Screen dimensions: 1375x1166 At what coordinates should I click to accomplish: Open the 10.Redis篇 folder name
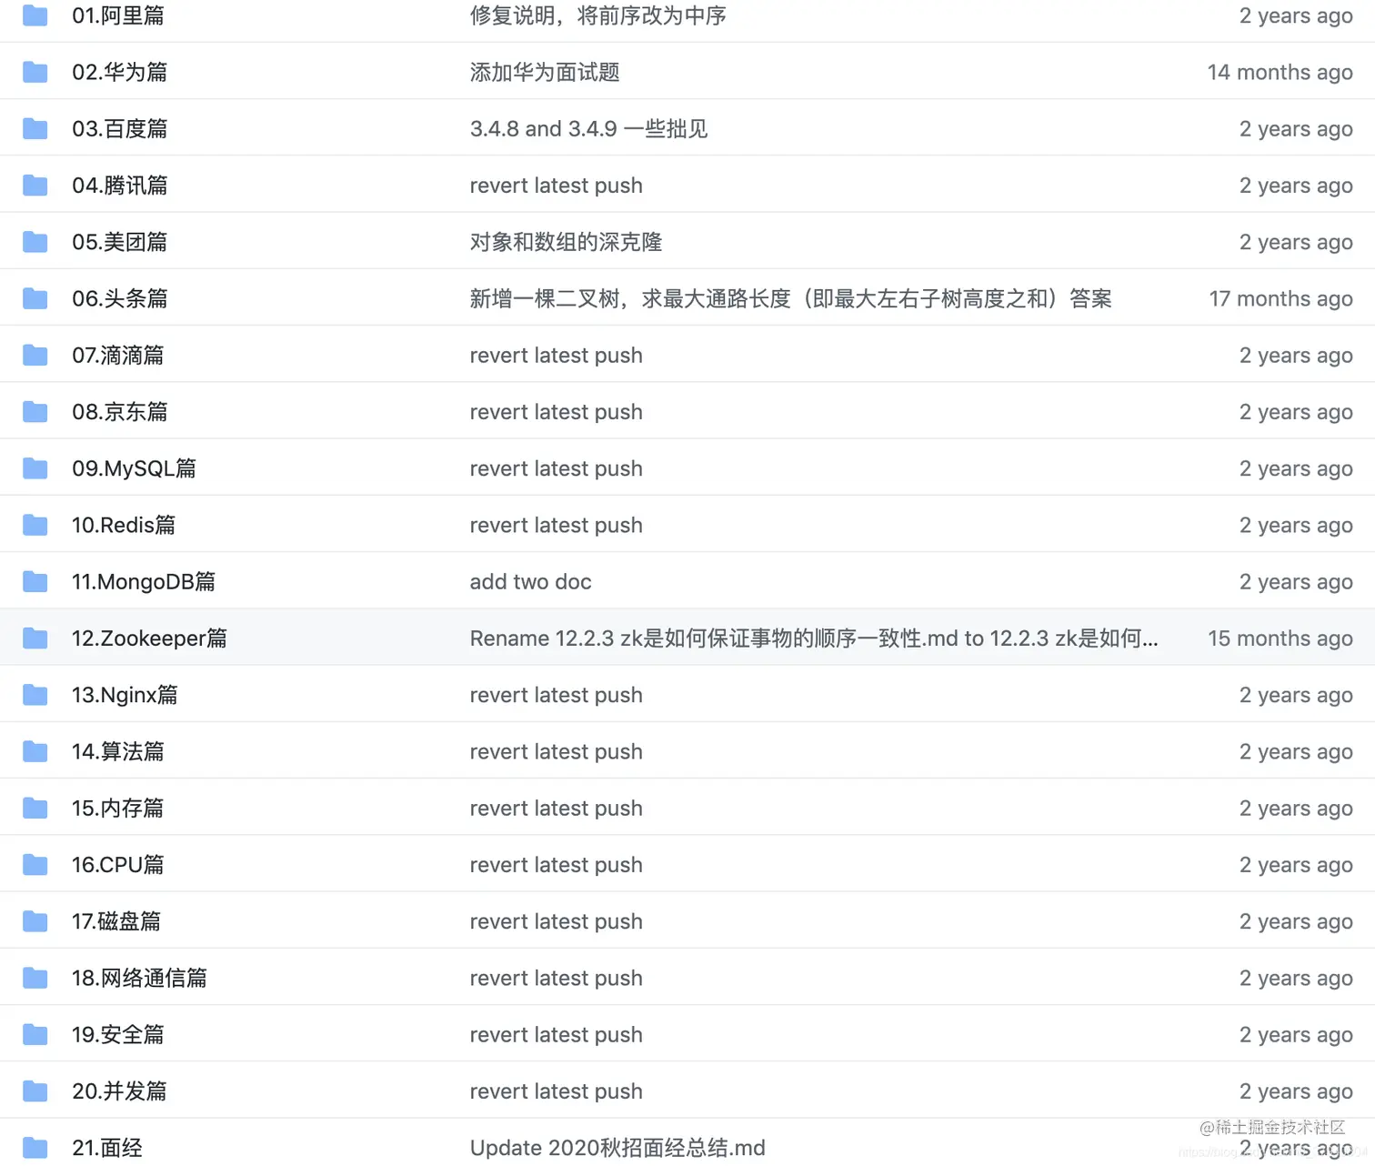(124, 525)
